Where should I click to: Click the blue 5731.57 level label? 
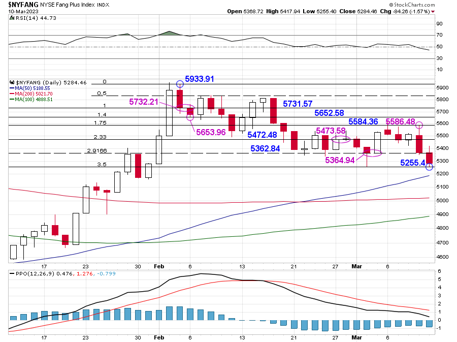(298, 104)
